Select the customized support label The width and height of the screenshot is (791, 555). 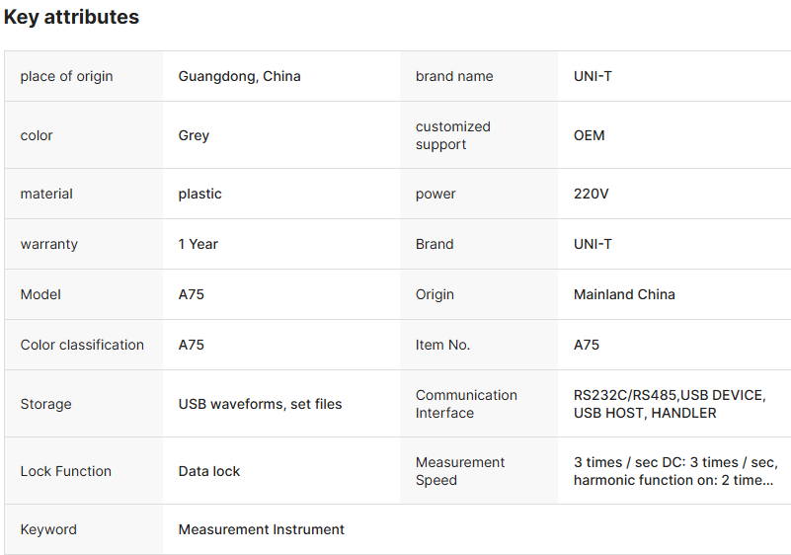coord(452,135)
